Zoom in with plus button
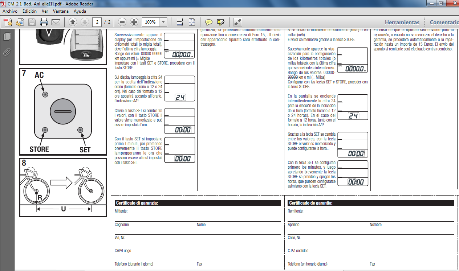459x271 pixels. pos(134,22)
